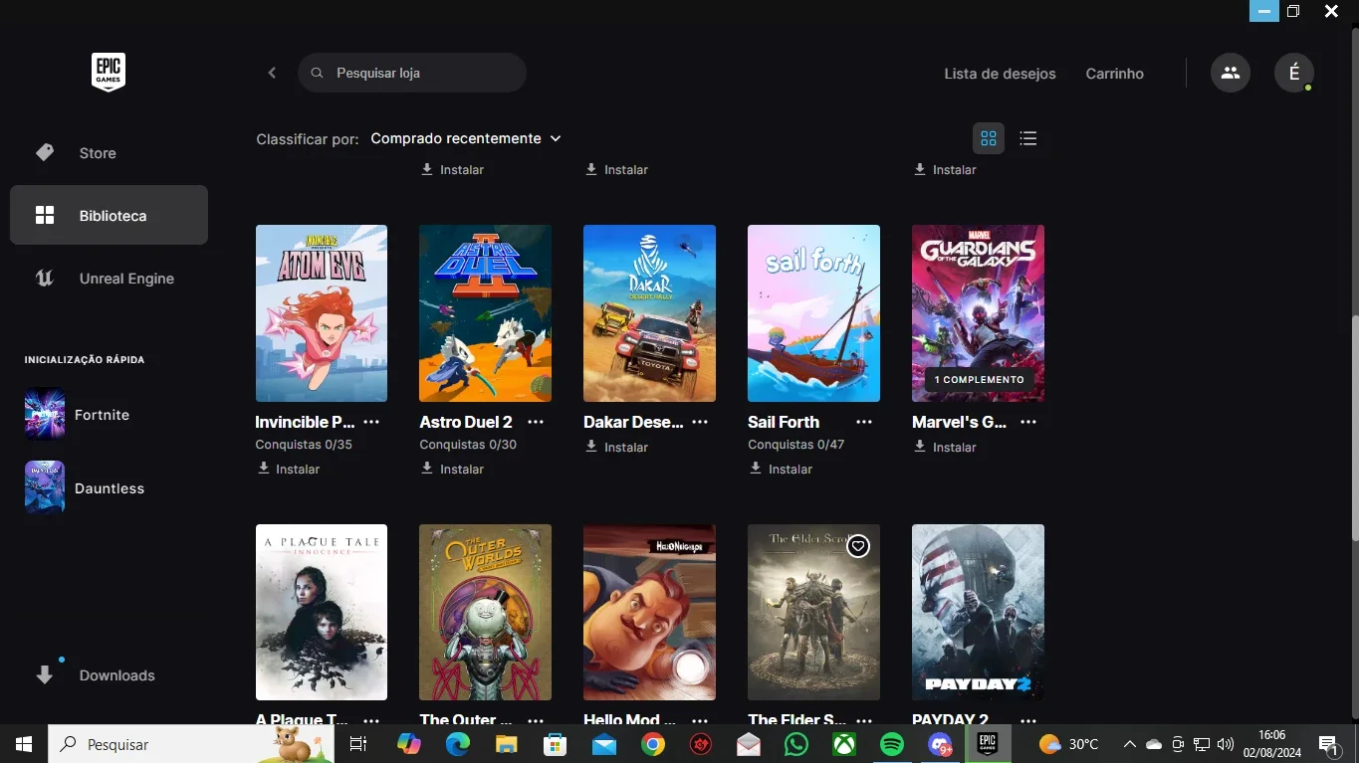This screenshot has width=1359, height=763.
Task: Show hidden tray icons chevron
Action: tap(1129, 744)
